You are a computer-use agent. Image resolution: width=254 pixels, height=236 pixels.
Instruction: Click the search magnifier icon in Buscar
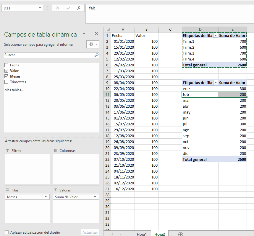pos(96,55)
